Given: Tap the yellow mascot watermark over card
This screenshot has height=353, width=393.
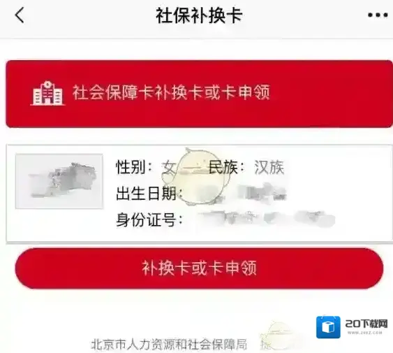Looking at the screenshot, I should pos(196,177).
